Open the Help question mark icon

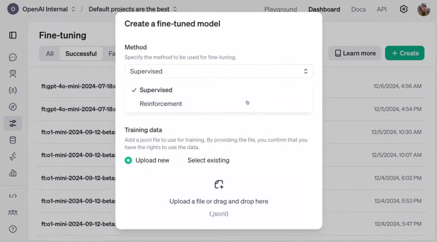coord(13,229)
